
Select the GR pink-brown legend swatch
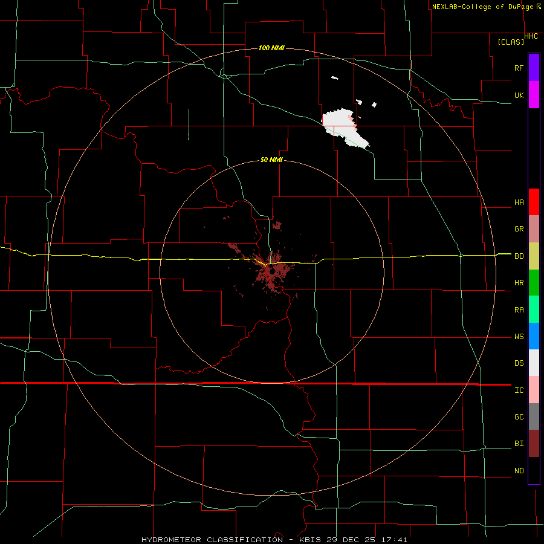[x=534, y=229]
